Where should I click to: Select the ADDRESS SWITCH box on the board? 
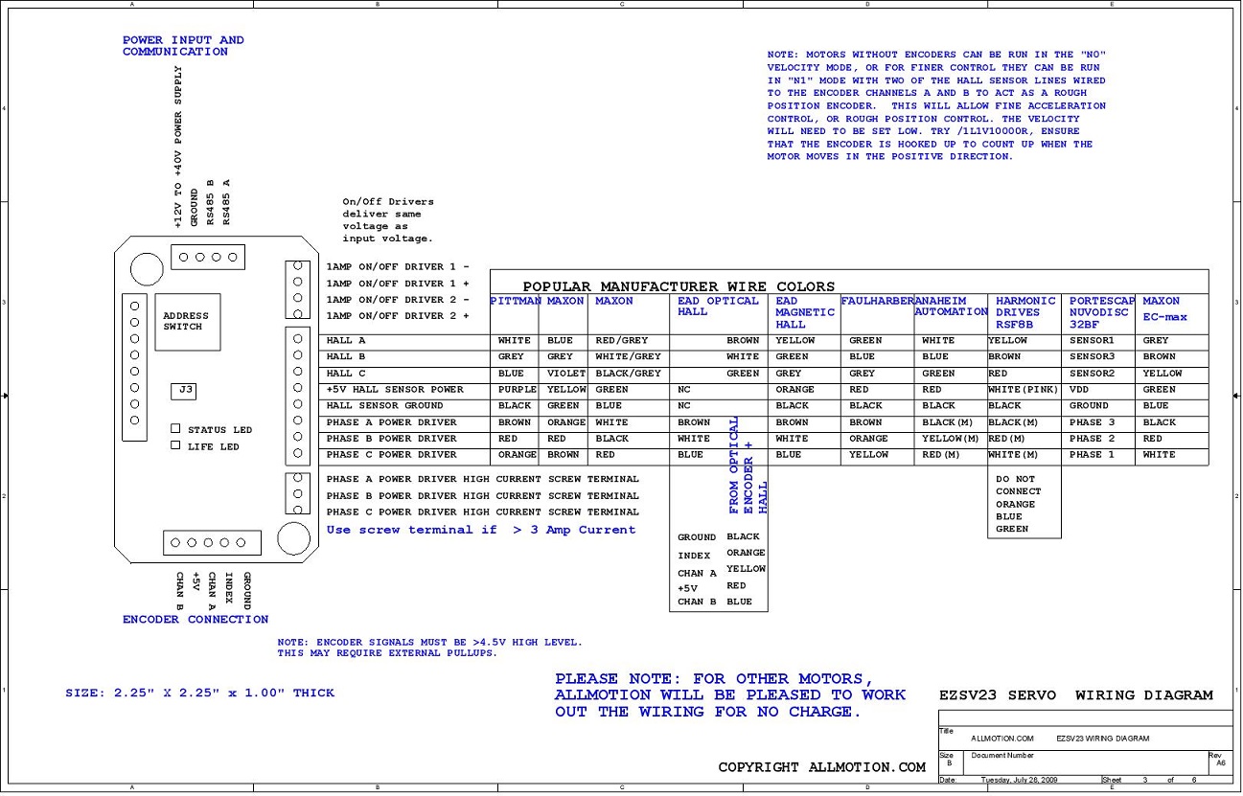point(187,321)
